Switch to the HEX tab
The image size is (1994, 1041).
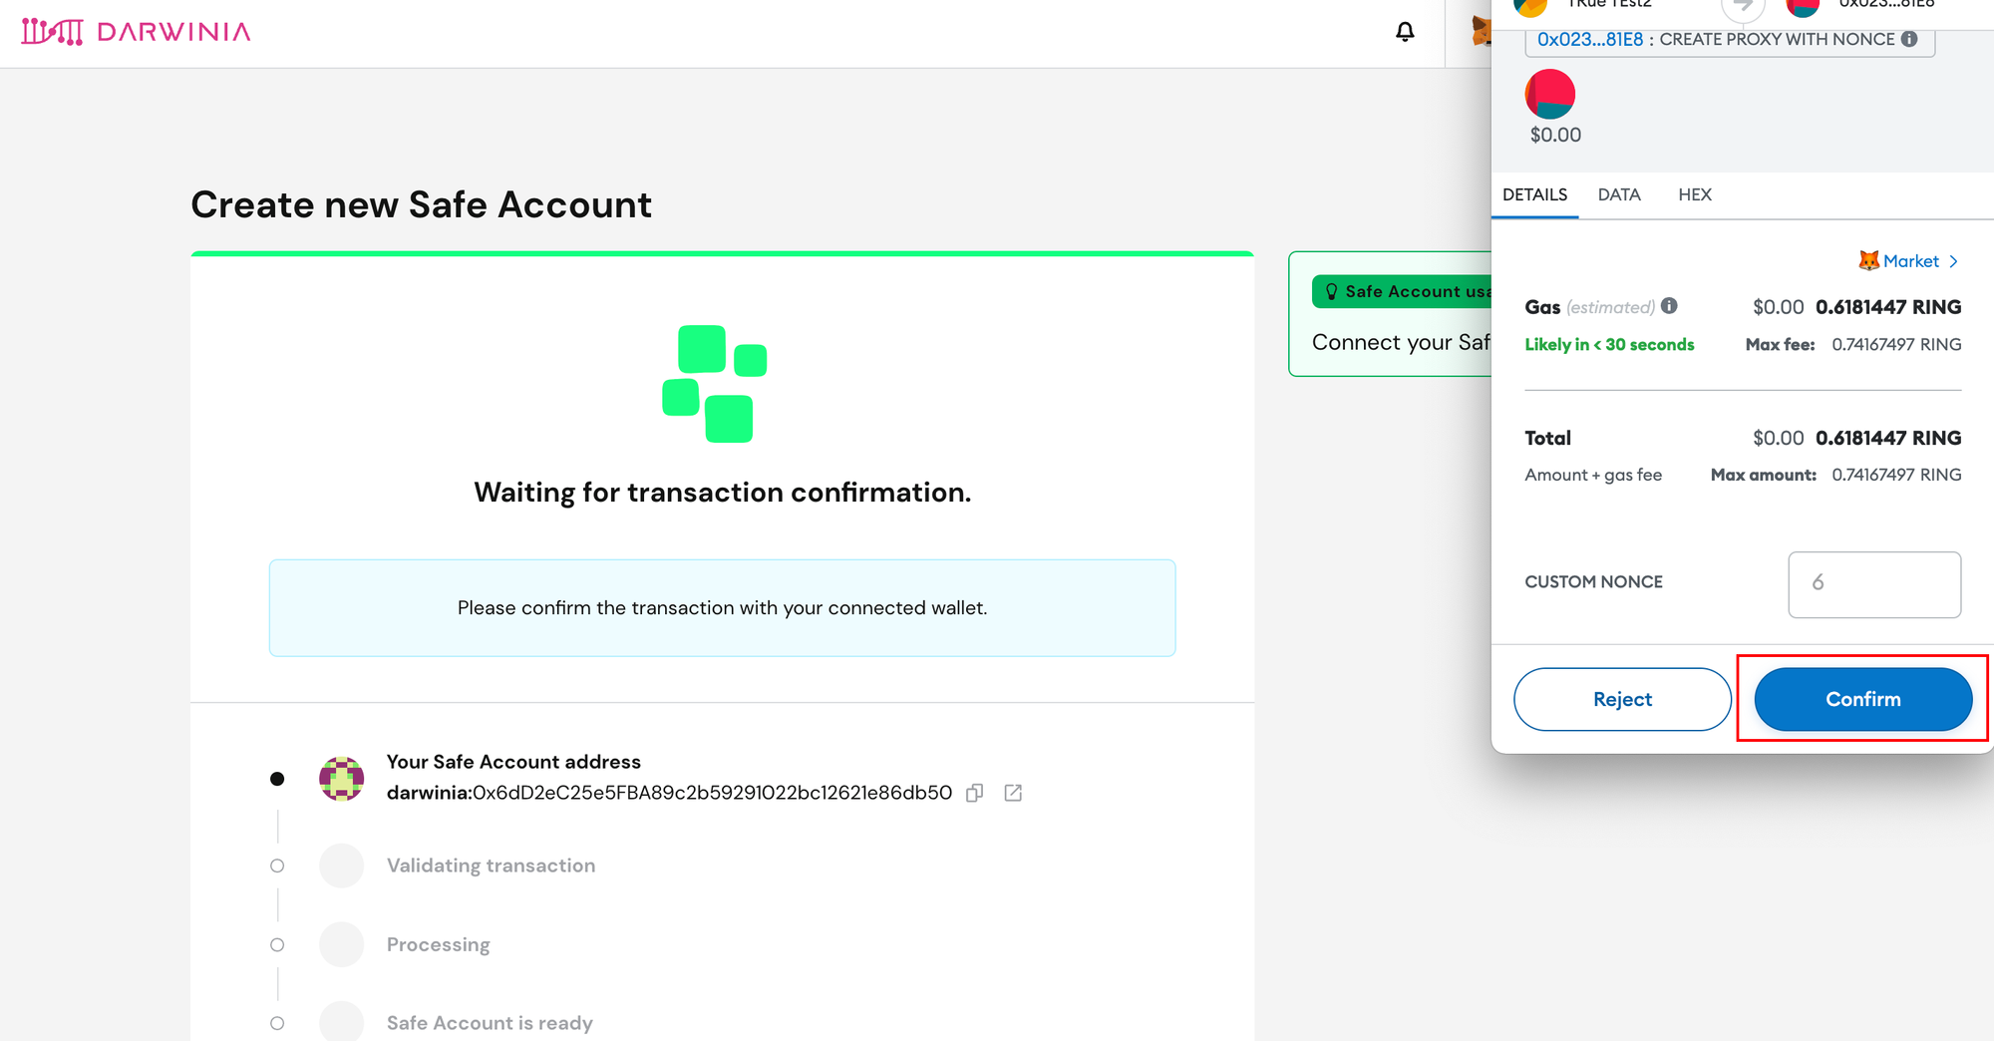(1694, 194)
